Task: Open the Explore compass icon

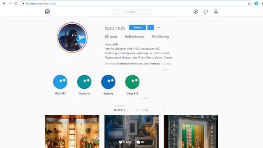Action: 196,12
